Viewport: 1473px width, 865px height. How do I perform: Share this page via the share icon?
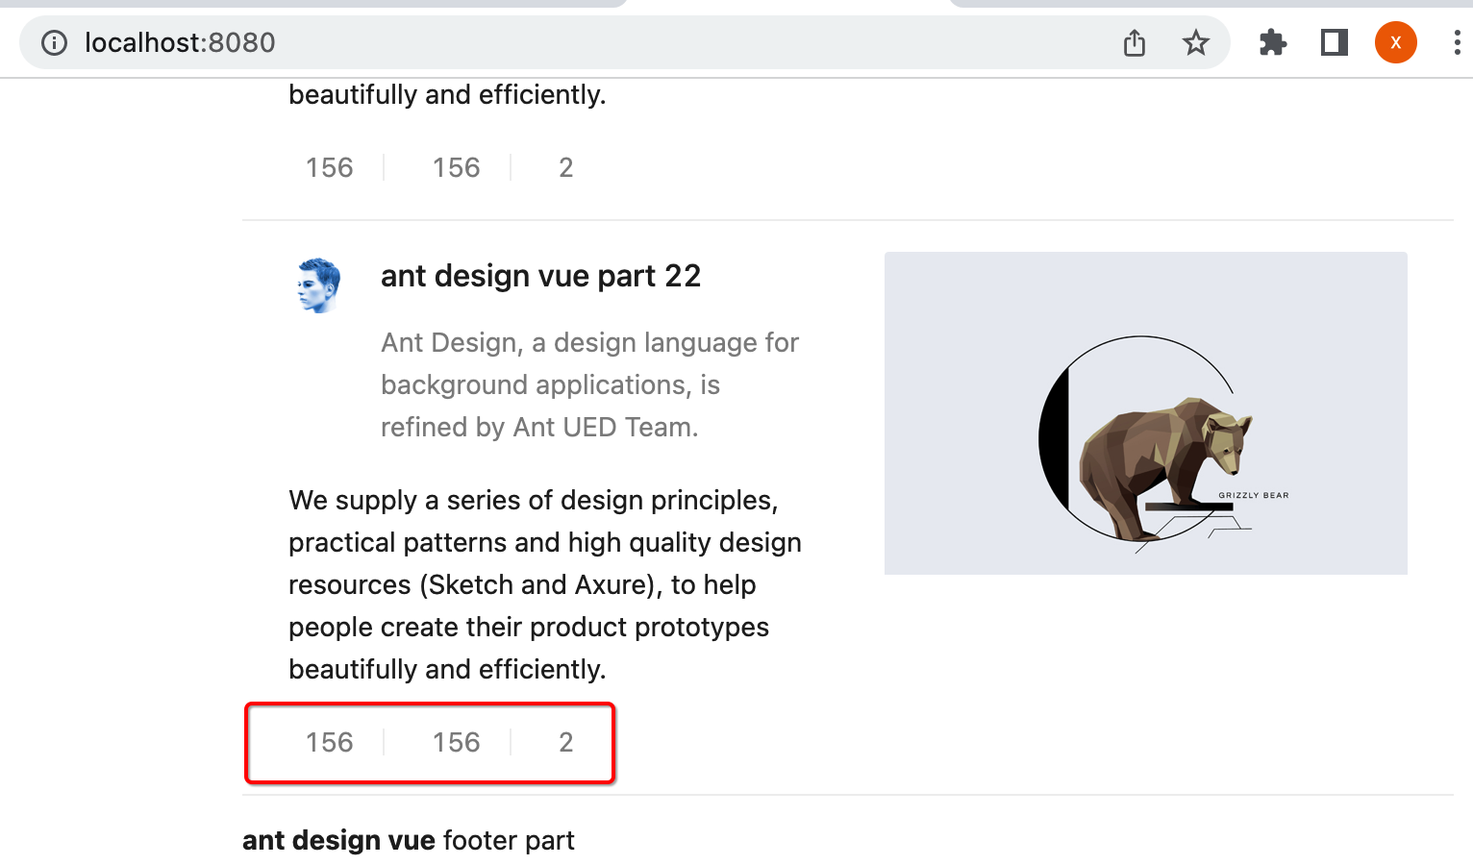pos(1135,42)
